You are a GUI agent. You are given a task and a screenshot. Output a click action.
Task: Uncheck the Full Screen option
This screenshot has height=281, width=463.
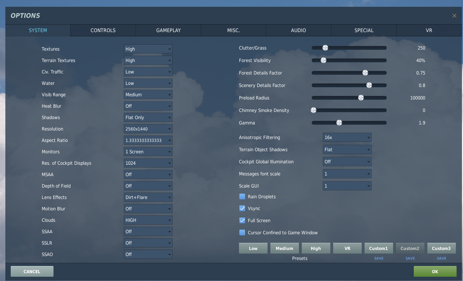coord(242,220)
